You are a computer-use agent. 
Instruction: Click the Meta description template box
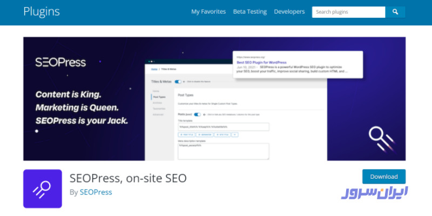click(x=224, y=151)
